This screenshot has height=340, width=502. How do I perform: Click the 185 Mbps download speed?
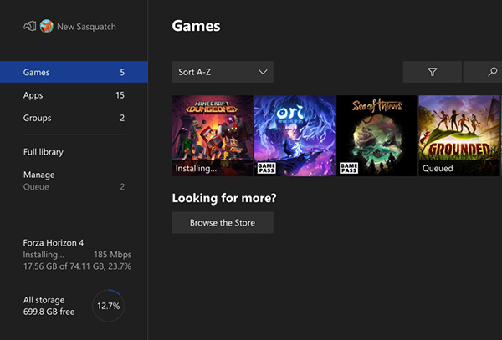[x=112, y=255]
